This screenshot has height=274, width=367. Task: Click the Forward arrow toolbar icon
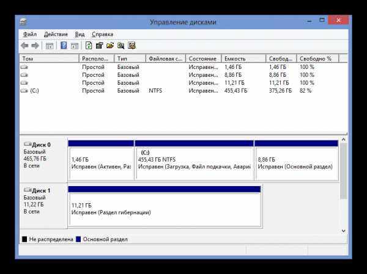35,45
